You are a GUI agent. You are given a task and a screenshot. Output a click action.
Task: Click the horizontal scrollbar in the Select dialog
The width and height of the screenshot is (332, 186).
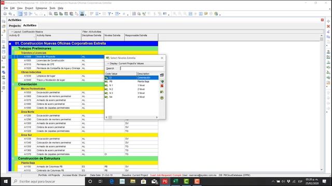131,117
